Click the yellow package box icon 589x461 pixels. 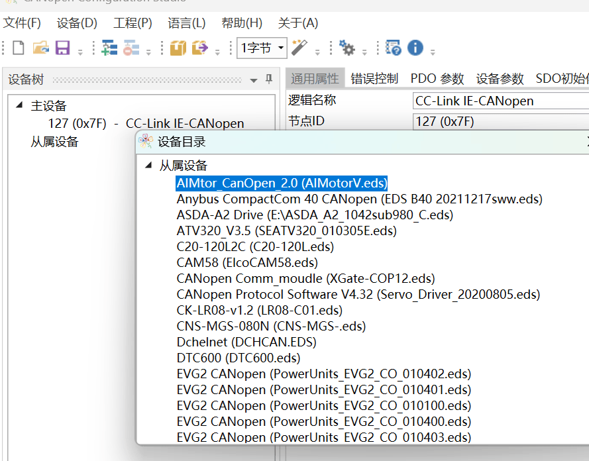click(x=178, y=48)
